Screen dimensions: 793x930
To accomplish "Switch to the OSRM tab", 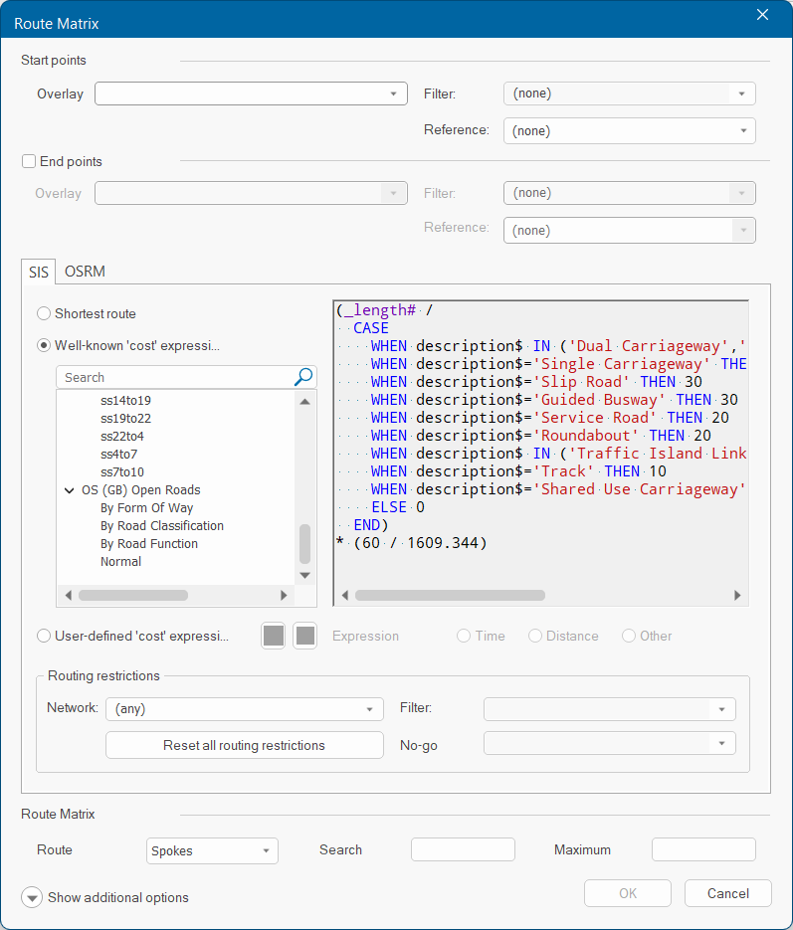I will coord(85,272).
